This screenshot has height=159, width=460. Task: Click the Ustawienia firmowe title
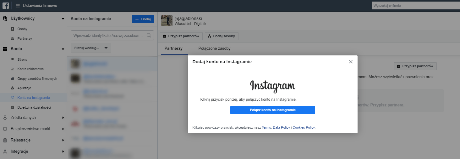point(40,6)
